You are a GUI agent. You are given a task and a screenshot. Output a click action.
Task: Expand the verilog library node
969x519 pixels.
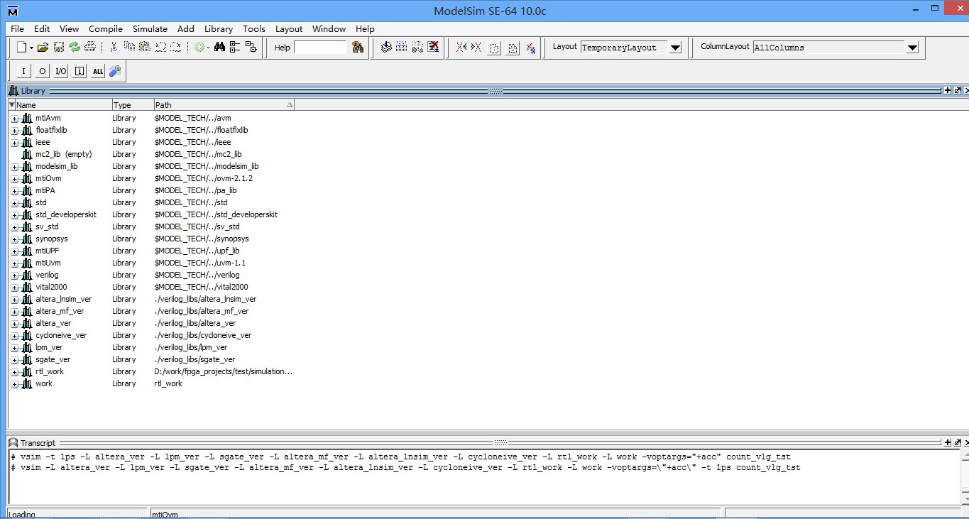(x=14, y=275)
